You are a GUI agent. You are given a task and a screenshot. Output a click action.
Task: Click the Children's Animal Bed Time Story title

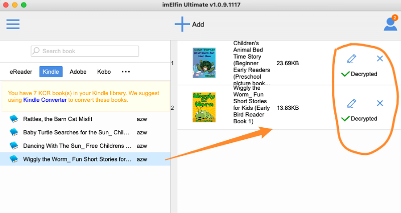click(252, 63)
